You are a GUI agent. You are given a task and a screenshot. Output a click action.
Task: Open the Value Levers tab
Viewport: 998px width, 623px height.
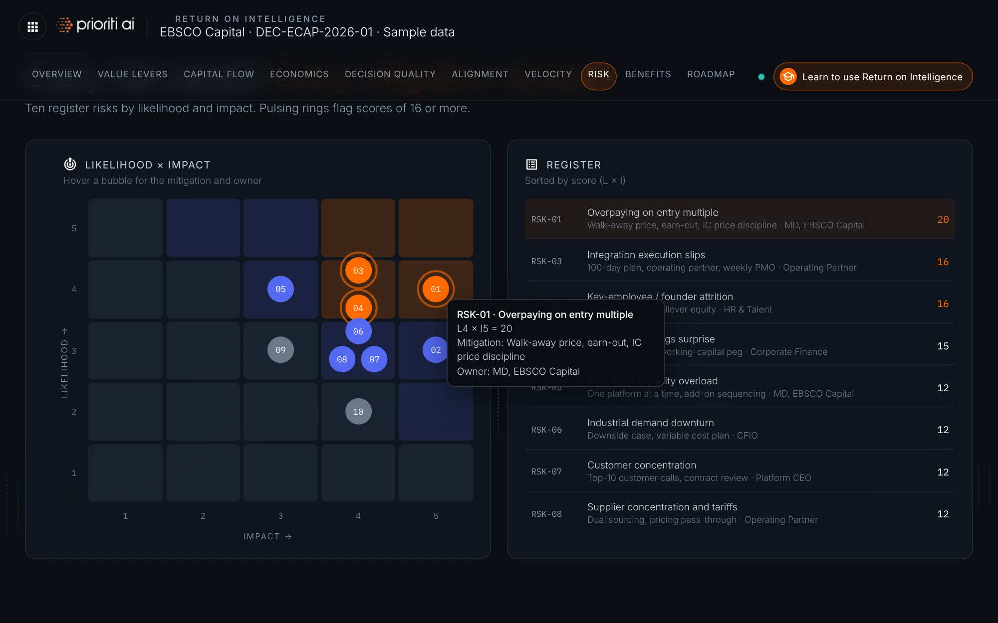133,74
